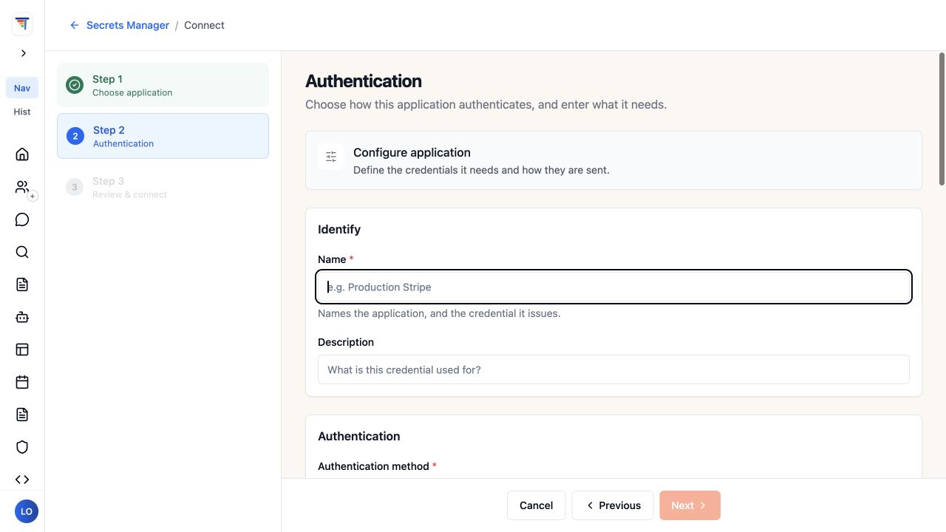Click the small plus badge beside users

point(33,197)
